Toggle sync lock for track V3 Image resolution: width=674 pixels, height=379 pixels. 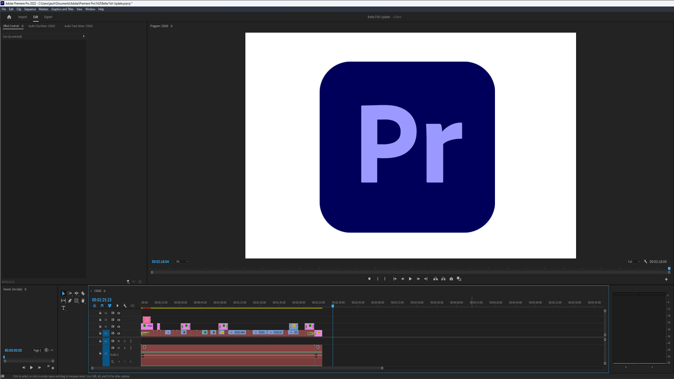(x=113, y=320)
